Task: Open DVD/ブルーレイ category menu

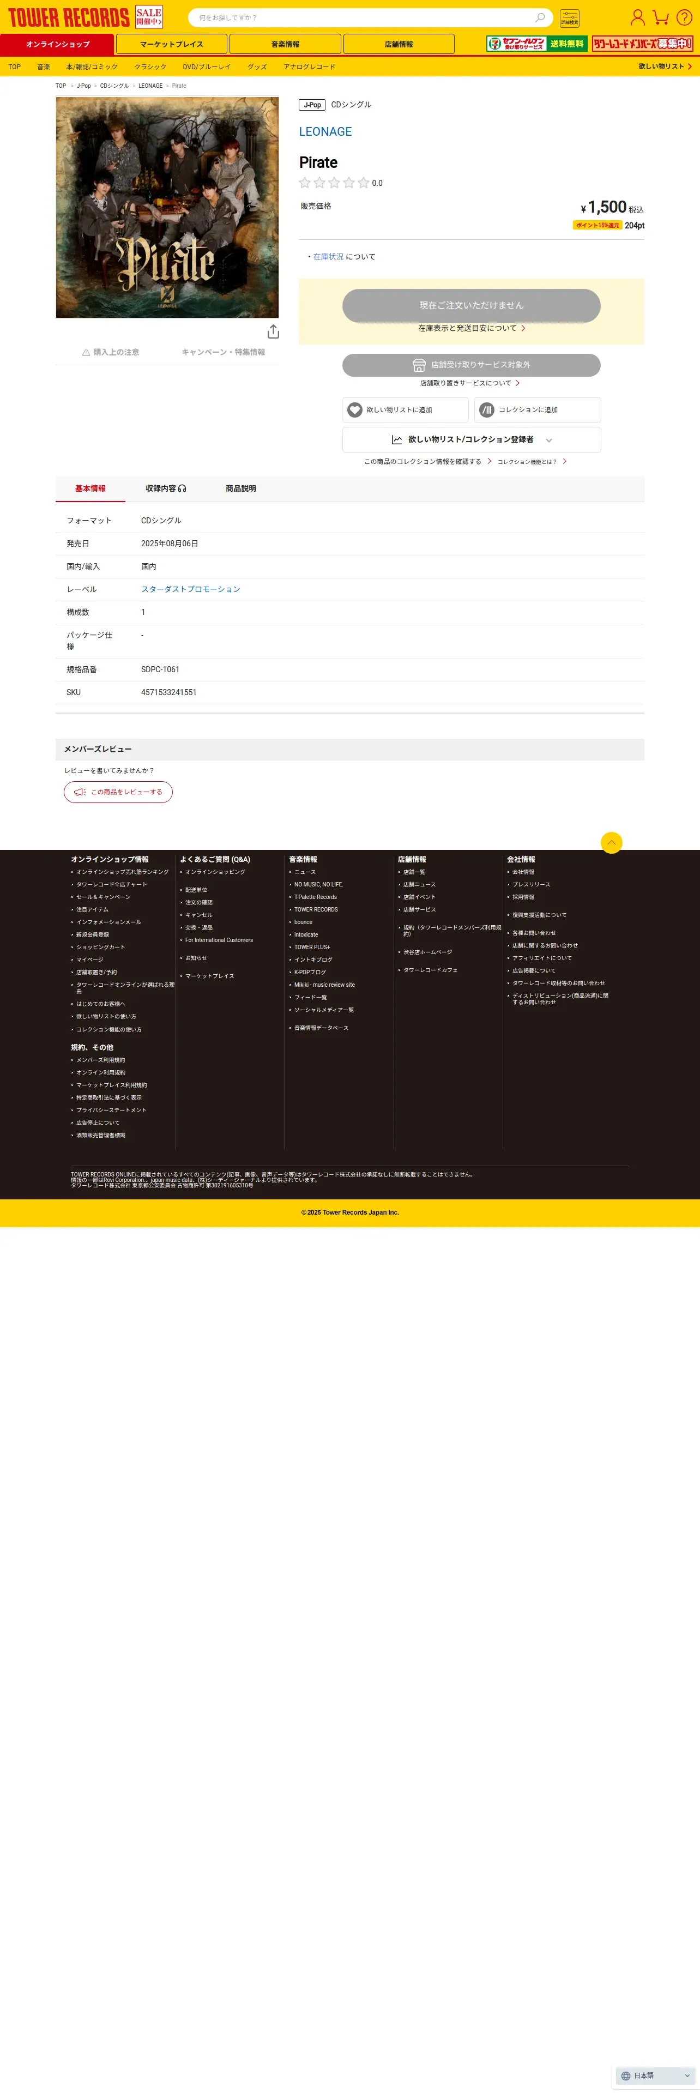Action: [207, 67]
